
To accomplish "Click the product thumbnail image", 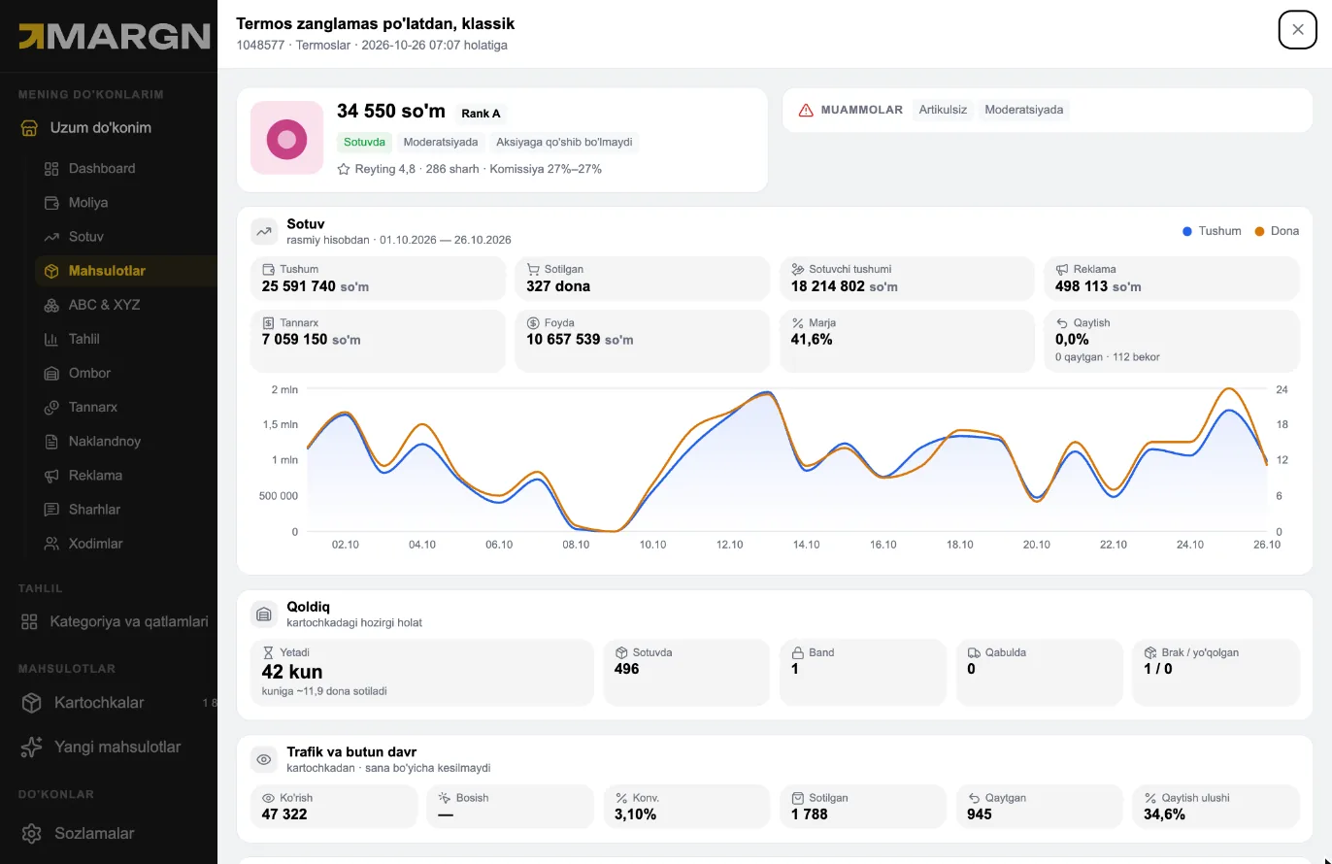I will point(286,138).
